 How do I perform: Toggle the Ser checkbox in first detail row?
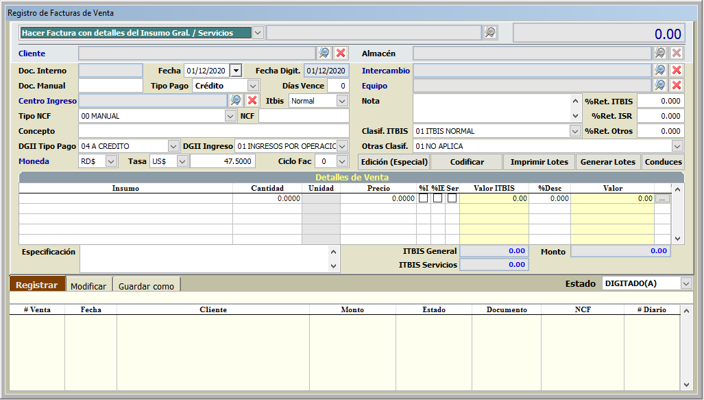coord(452,198)
